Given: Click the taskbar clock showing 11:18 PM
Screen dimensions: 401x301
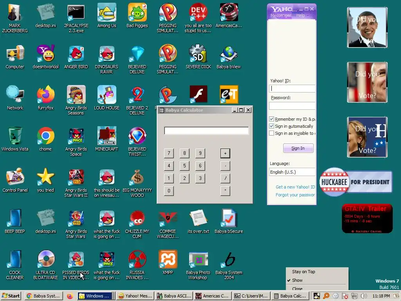Looking at the screenshot, I should point(381,296).
